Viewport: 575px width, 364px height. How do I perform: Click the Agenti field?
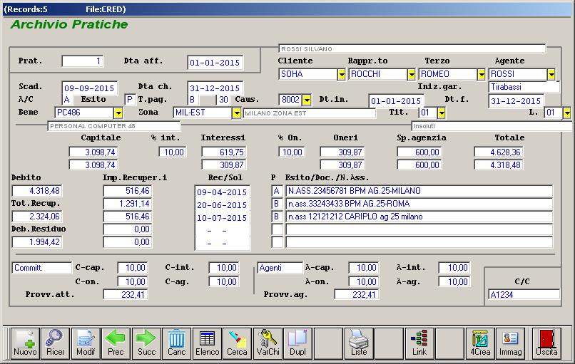pyautogui.click(x=280, y=268)
